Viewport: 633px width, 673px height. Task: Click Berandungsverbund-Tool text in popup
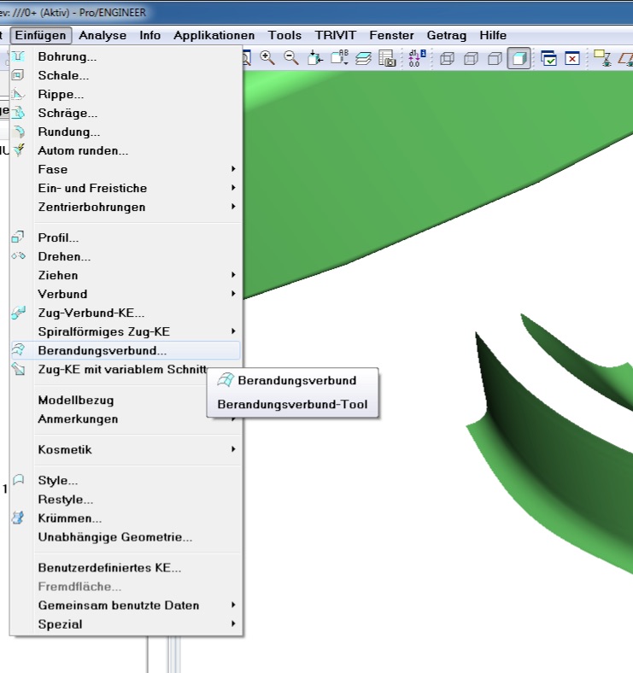pyautogui.click(x=292, y=404)
